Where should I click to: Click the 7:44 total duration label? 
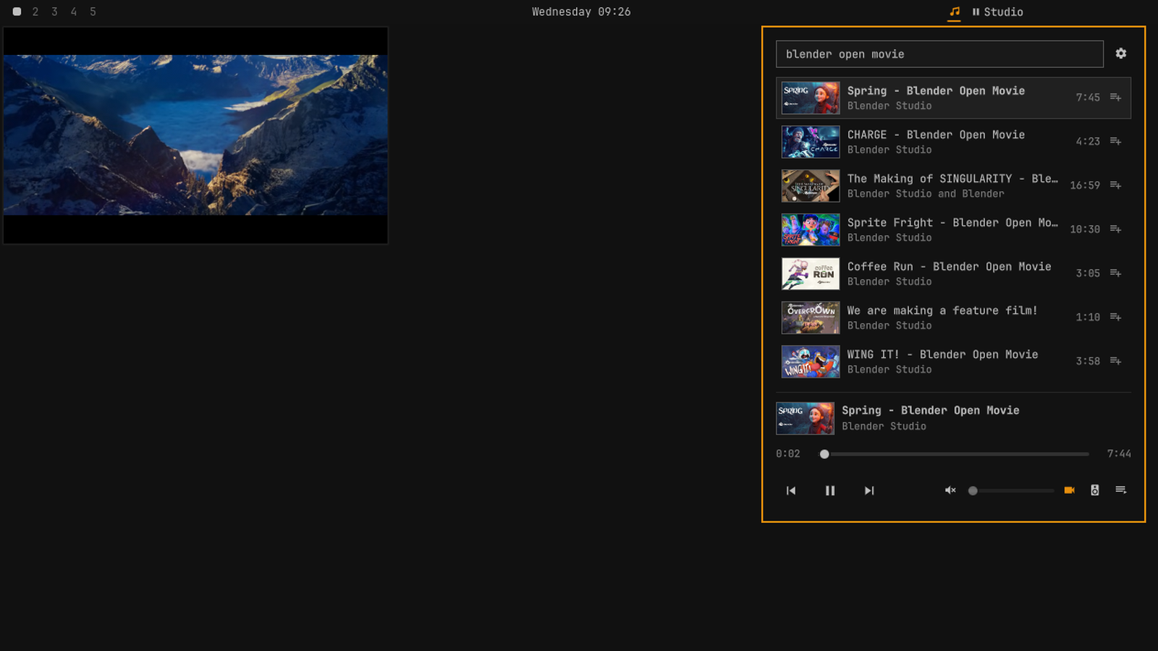point(1119,454)
